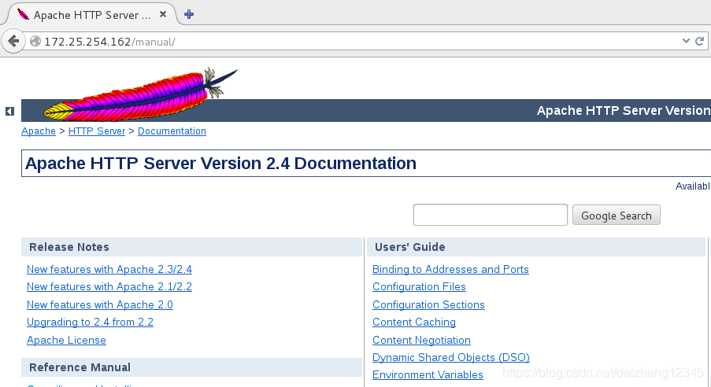
Task: Open the URL history dropdown arrow
Action: tap(686, 41)
